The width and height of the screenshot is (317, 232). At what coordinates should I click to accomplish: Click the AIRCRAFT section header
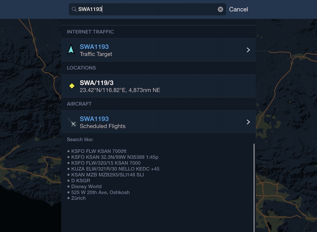[79, 104]
